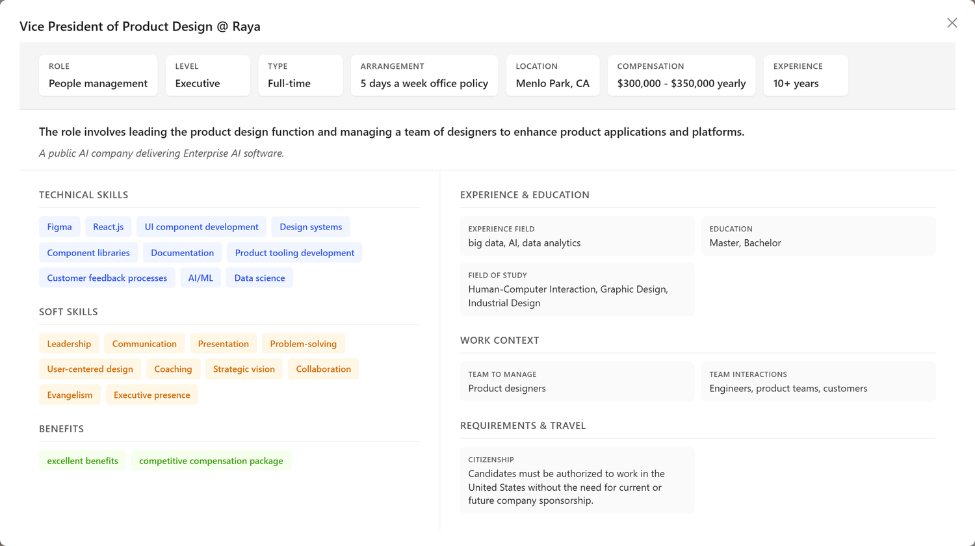Image resolution: width=975 pixels, height=546 pixels.
Task: Select the Design systems tag
Action: [x=311, y=227]
